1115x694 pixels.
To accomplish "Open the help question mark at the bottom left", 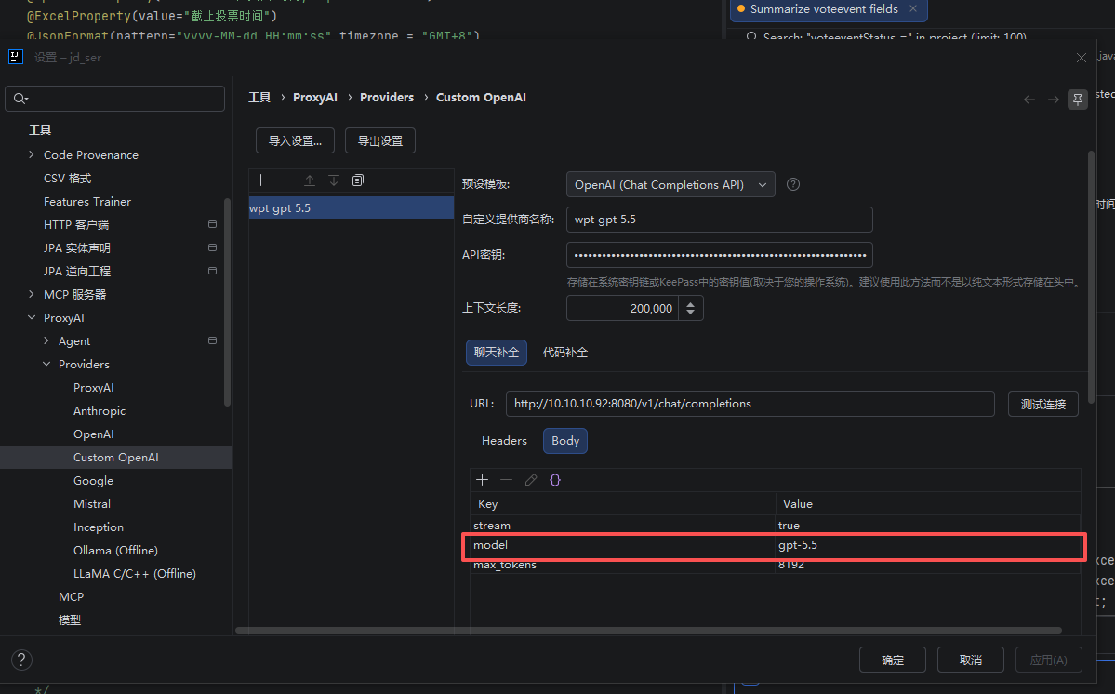I will (x=21, y=660).
